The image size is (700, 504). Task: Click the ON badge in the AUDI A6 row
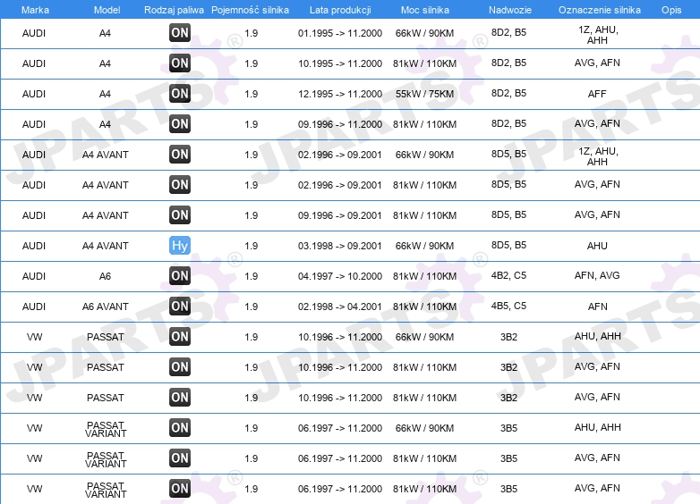pos(179,275)
